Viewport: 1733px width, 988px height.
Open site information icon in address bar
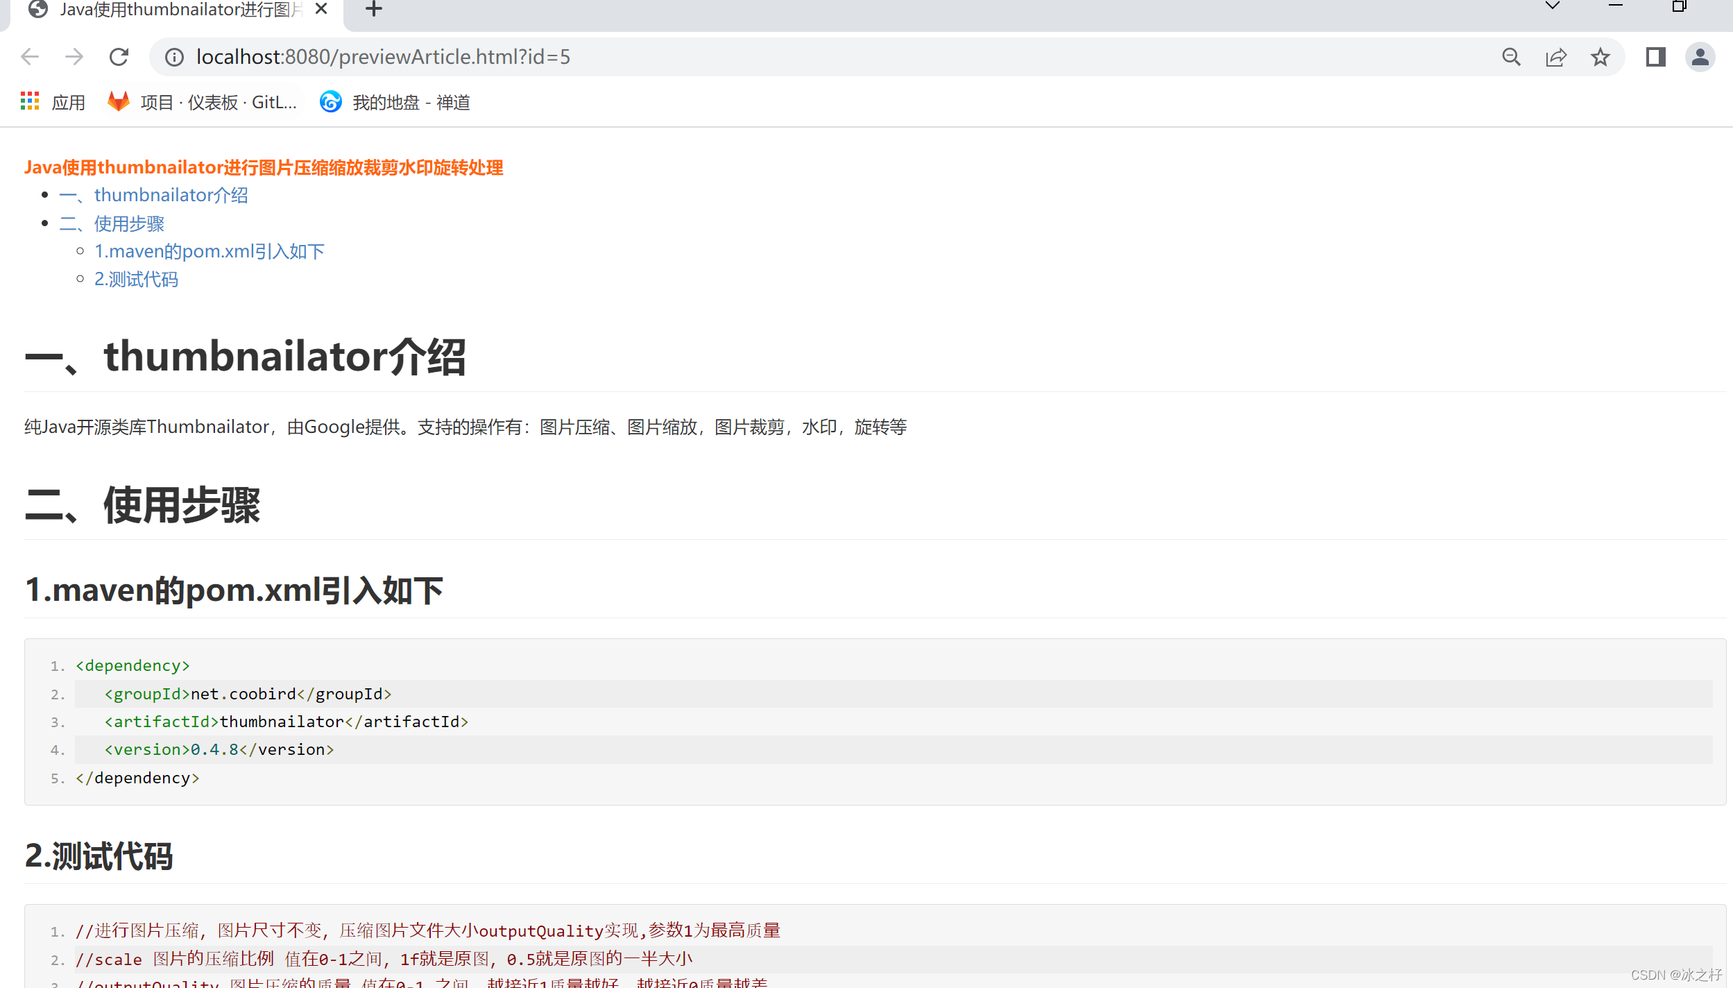coord(174,57)
